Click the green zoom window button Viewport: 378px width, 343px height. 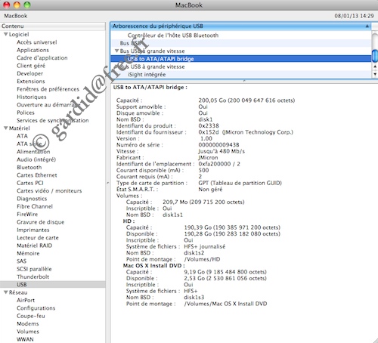27,5
